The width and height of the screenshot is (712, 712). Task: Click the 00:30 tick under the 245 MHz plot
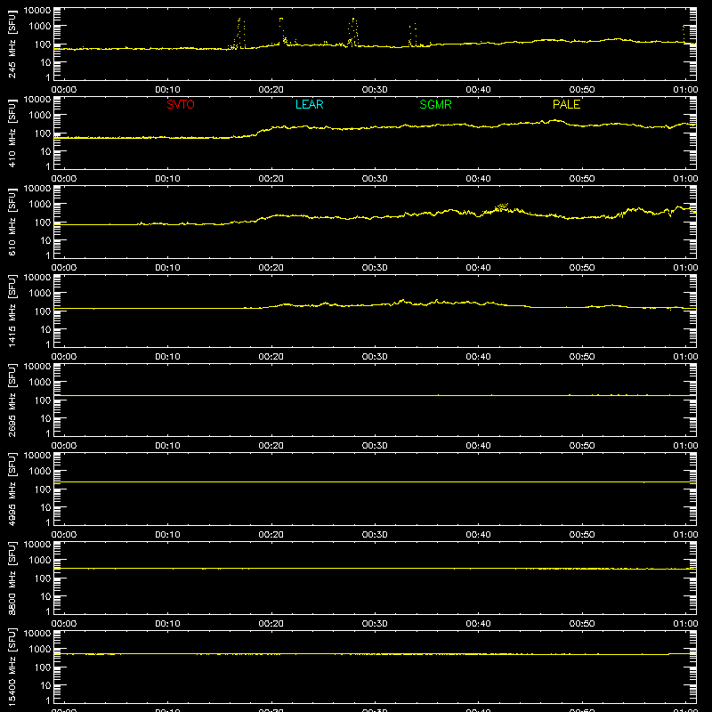[375, 90]
